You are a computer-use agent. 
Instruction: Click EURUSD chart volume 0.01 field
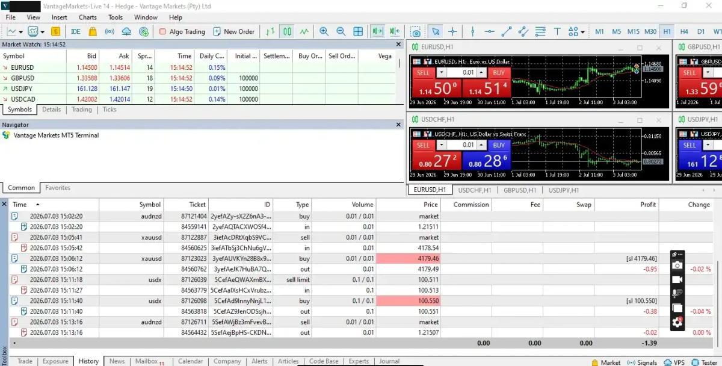coord(461,73)
